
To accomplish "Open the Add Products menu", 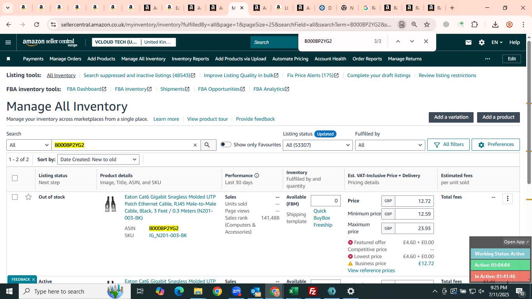I will coord(101,59).
